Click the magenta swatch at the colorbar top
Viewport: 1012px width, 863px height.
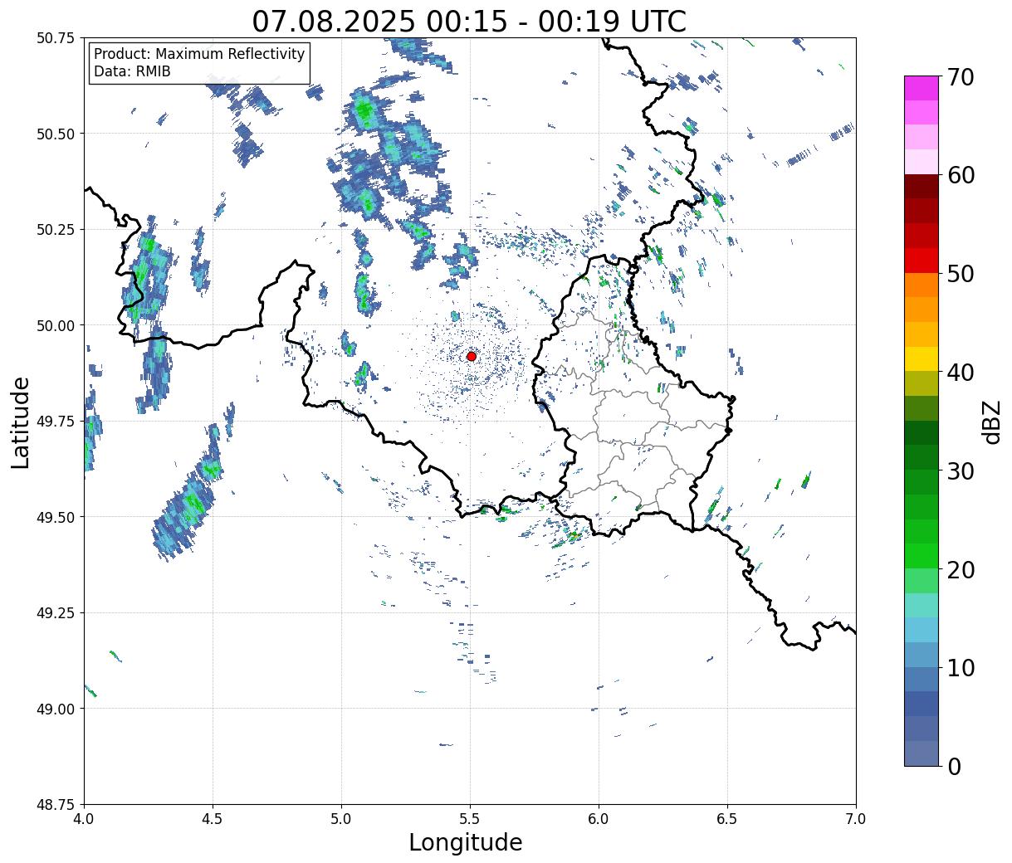click(922, 88)
